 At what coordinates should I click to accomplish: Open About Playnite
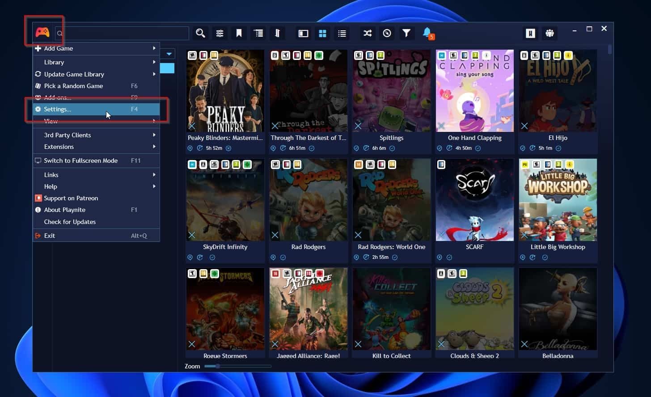(96, 210)
